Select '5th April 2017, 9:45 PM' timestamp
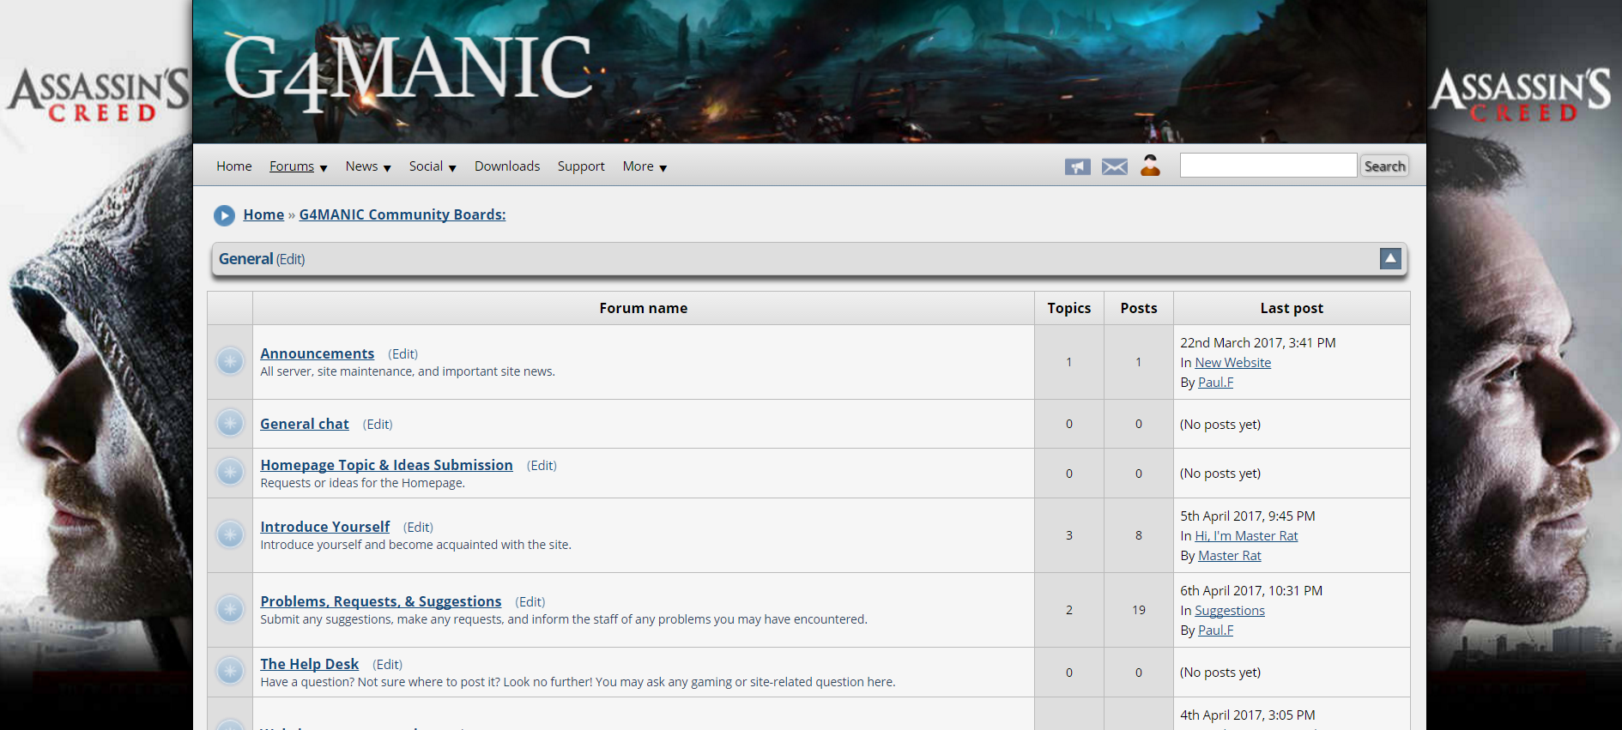This screenshot has width=1622, height=730. 1248,516
